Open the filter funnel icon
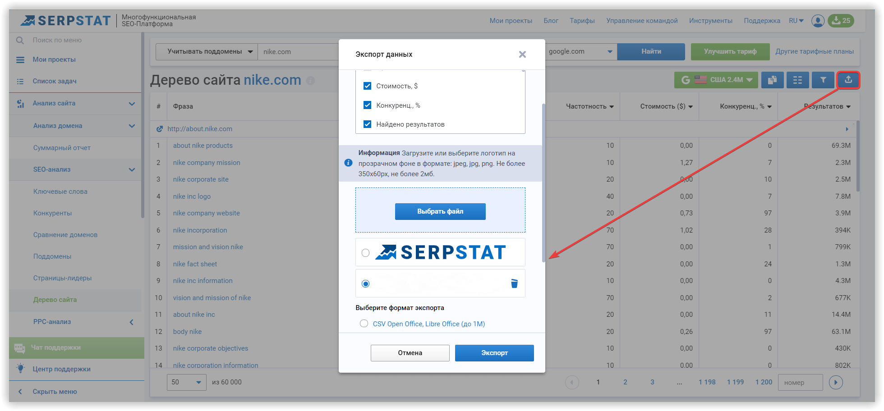 pyautogui.click(x=823, y=80)
